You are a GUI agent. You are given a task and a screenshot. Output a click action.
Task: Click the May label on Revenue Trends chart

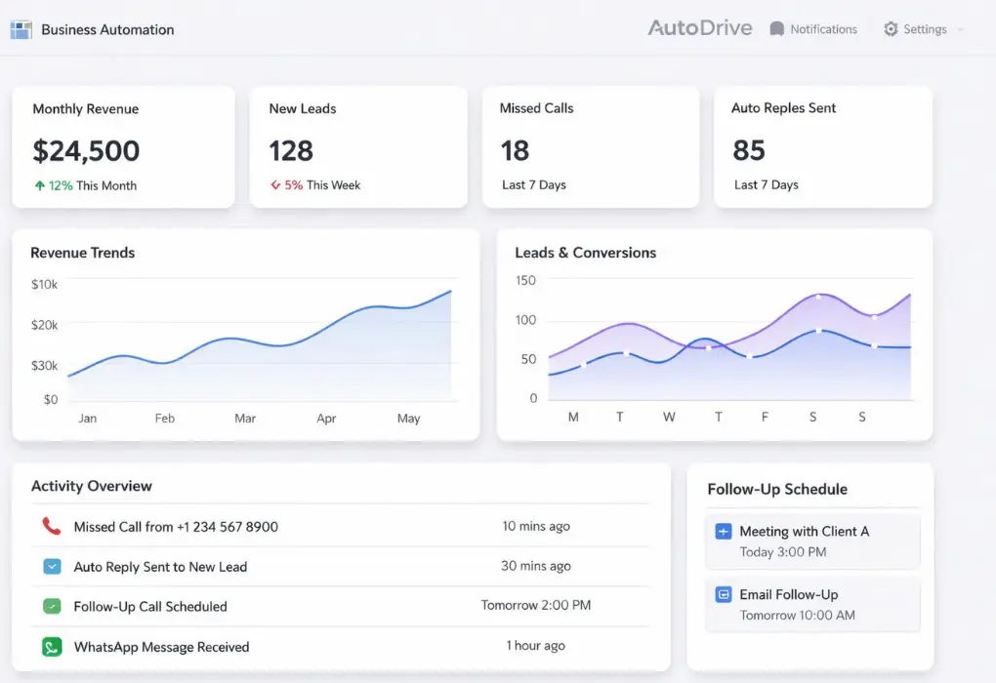tap(408, 419)
